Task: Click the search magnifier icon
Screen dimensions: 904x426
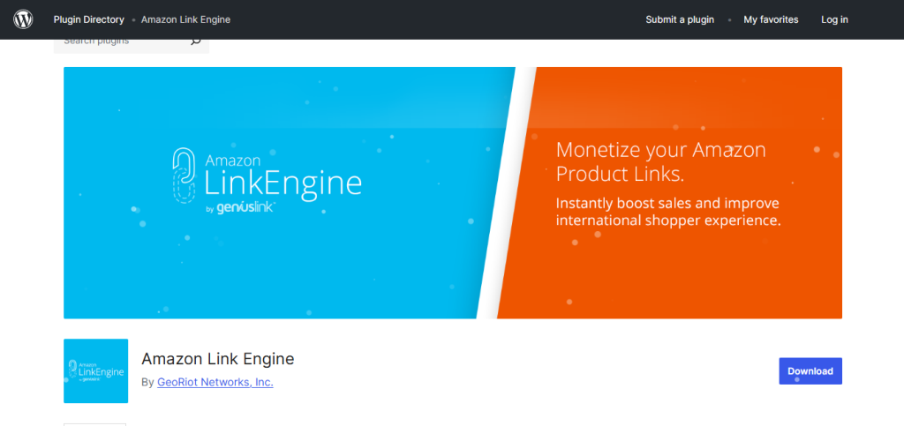Action: pyautogui.click(x=195, y=41)
